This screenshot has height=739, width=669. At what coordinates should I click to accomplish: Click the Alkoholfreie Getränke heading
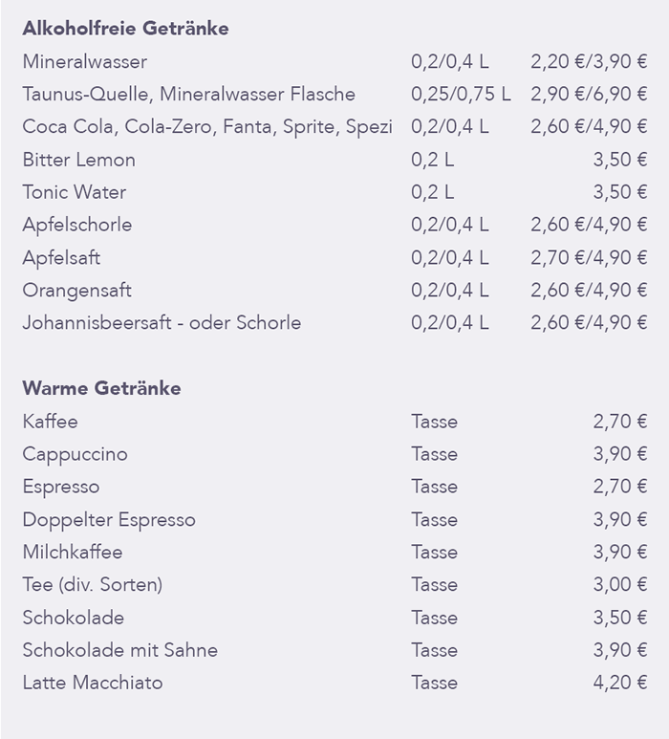pos(125,29)
